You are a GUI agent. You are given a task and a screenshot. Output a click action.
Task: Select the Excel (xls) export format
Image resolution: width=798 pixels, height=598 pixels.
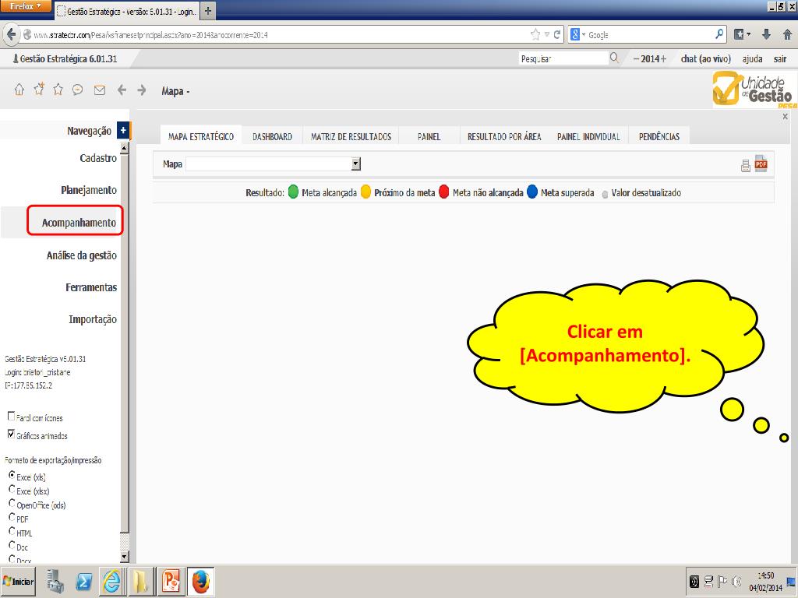pyautogui.click(x=12, y=475)
